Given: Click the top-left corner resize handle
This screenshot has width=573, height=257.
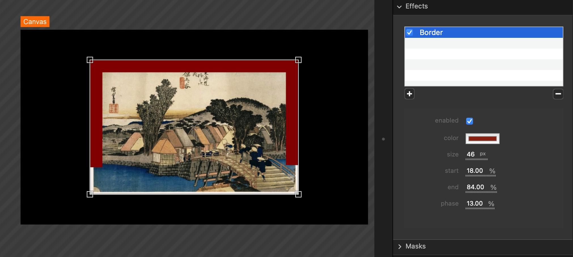Looking at the screenshot, I should 90,60.
